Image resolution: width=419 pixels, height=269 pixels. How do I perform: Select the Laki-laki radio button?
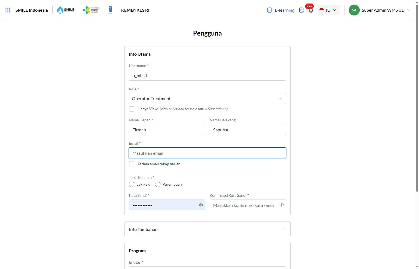[132, 184]
